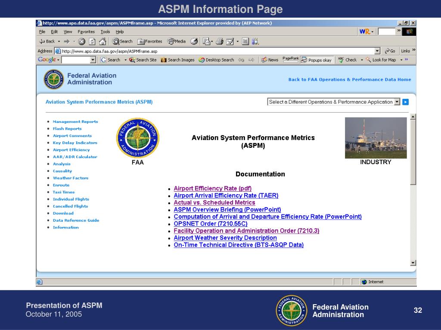Open the AAR/ADR Calculator link
This screenshot has height=330, width=441.
coord(75,157)
